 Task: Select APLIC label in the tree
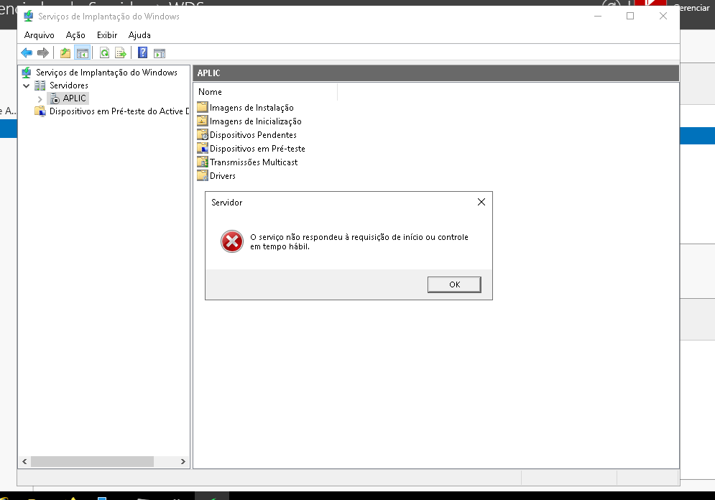[x=74, y=98]
